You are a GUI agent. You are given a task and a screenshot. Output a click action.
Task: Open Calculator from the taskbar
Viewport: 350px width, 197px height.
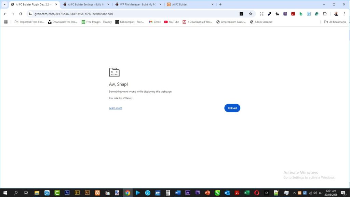pyautogui.click(x=168, y=193)
